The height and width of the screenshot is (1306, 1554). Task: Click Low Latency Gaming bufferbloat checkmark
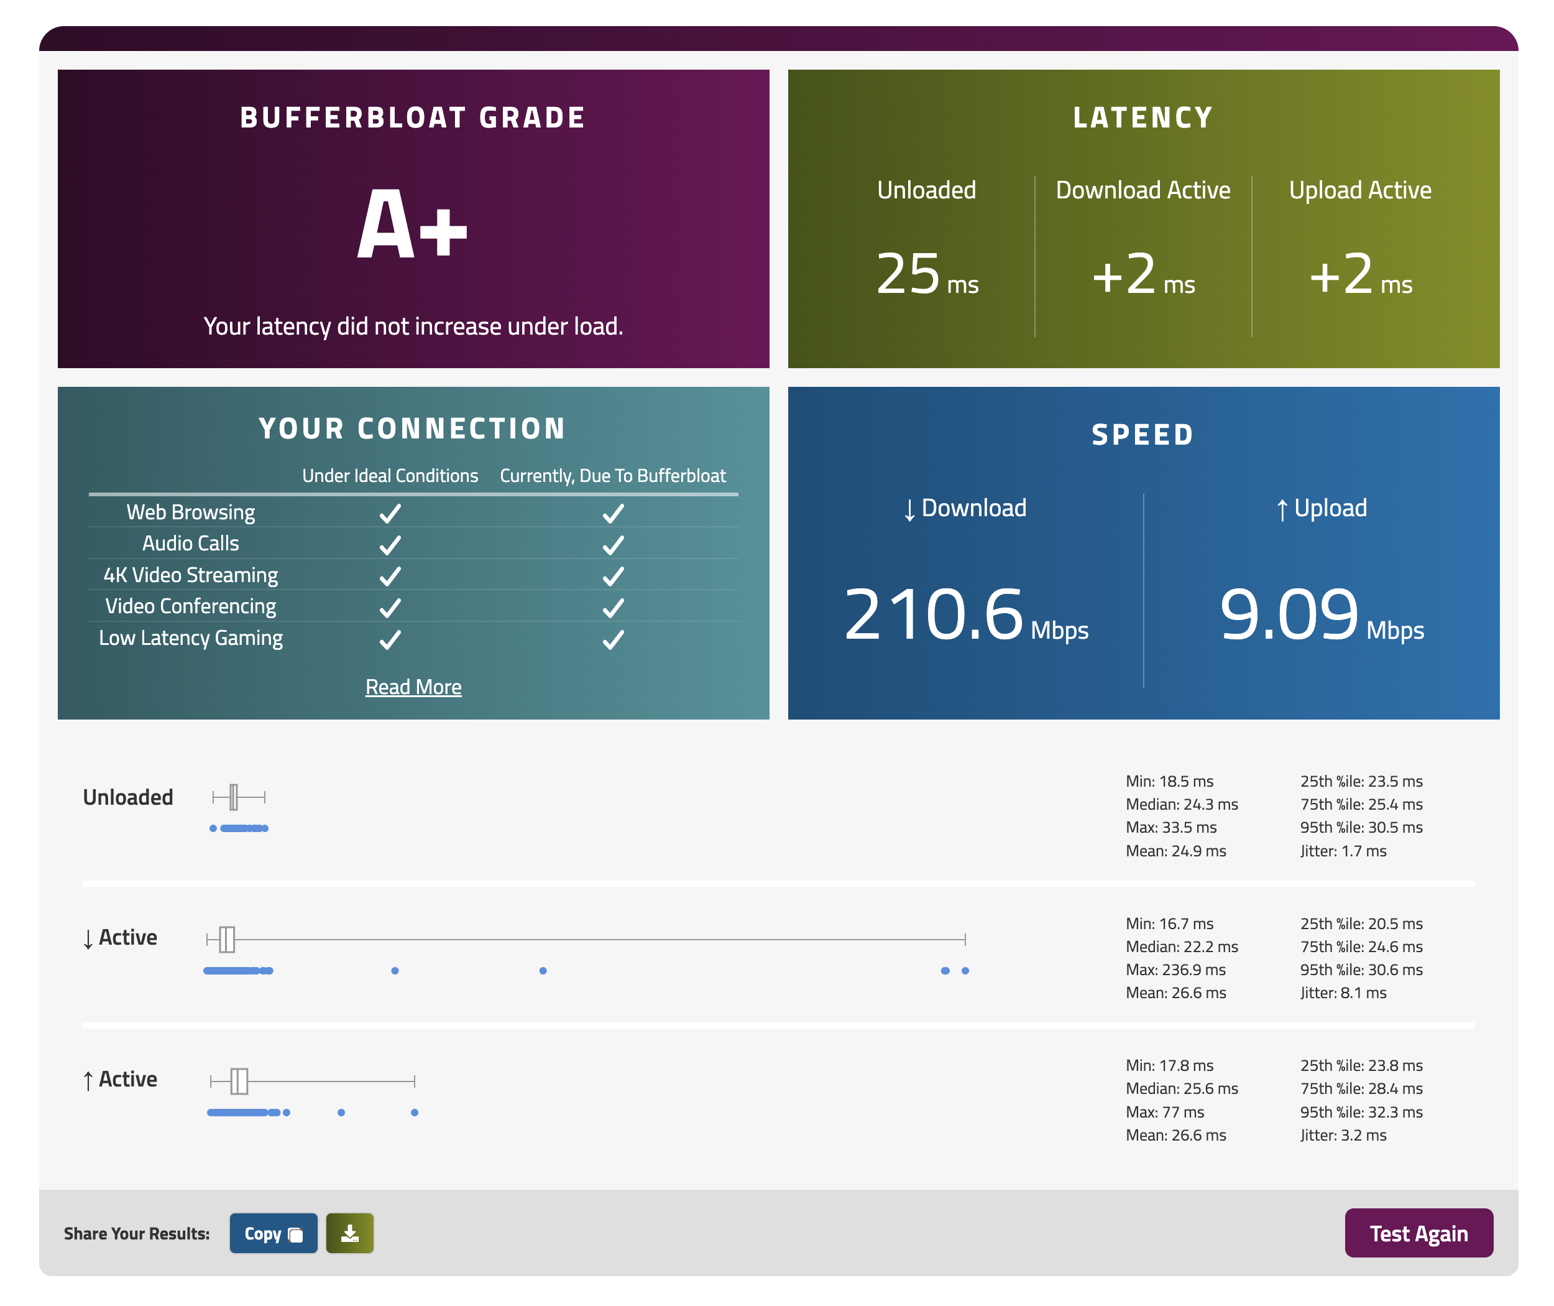coord(613,639)
